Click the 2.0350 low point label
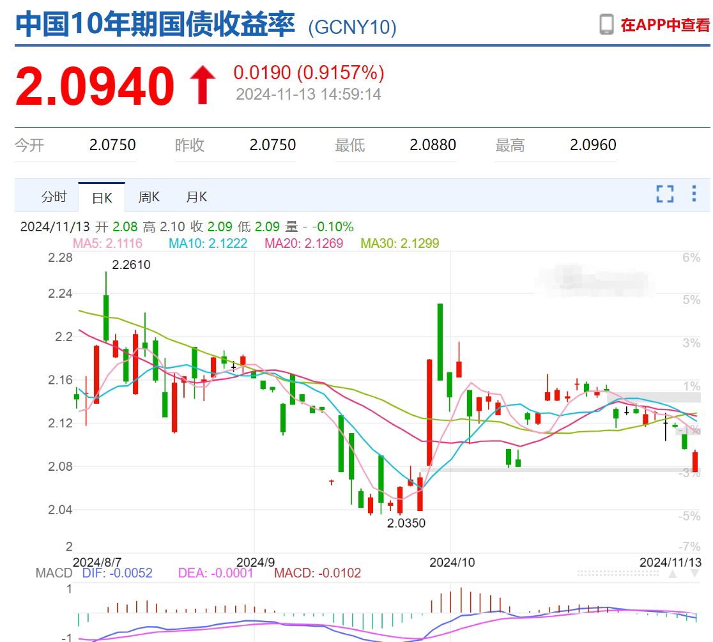The height and width of the screenshot is (642, 713). tap(406, 523)
